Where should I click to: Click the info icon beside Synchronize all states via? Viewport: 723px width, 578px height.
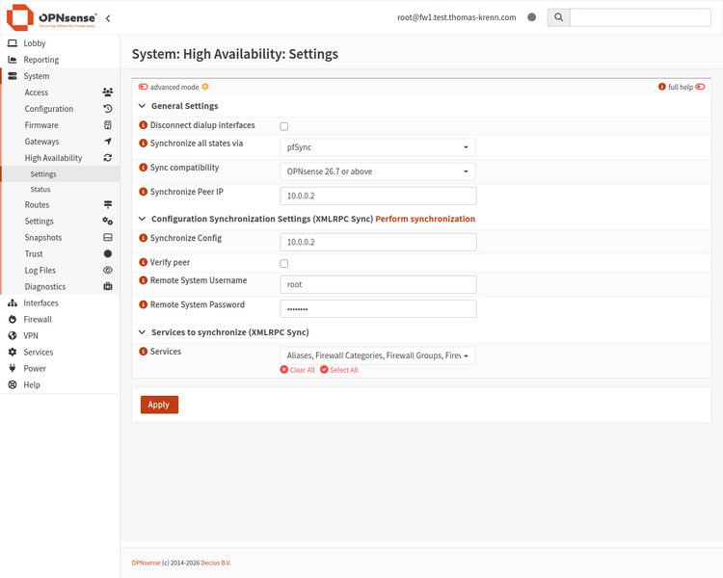[143, 143]
